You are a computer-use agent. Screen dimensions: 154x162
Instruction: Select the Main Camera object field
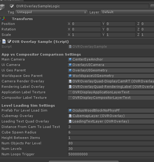pos(111,59)
